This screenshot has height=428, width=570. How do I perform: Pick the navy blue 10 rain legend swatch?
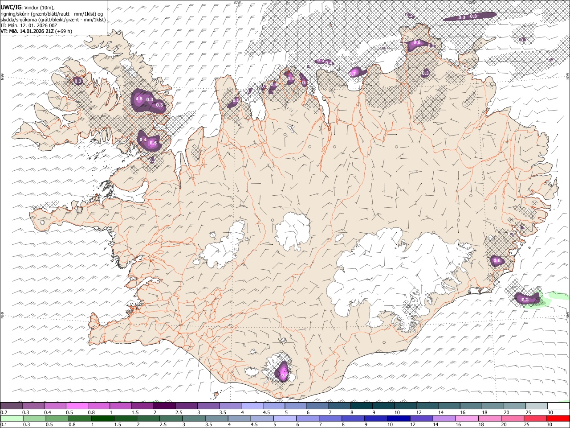398,419
